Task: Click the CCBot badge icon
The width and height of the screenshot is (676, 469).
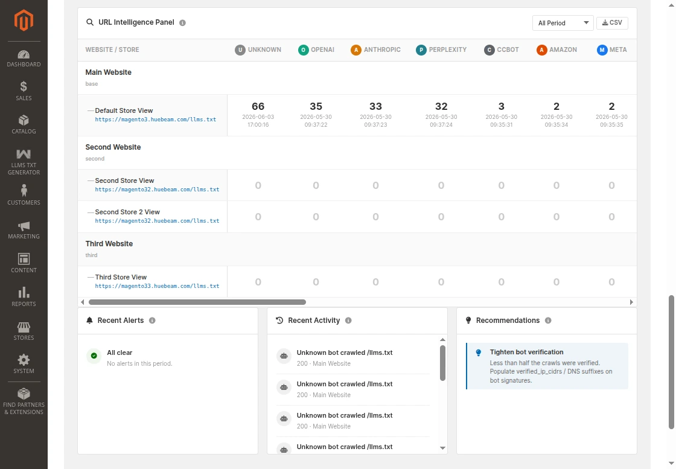Action: click(x=489, y=50)
